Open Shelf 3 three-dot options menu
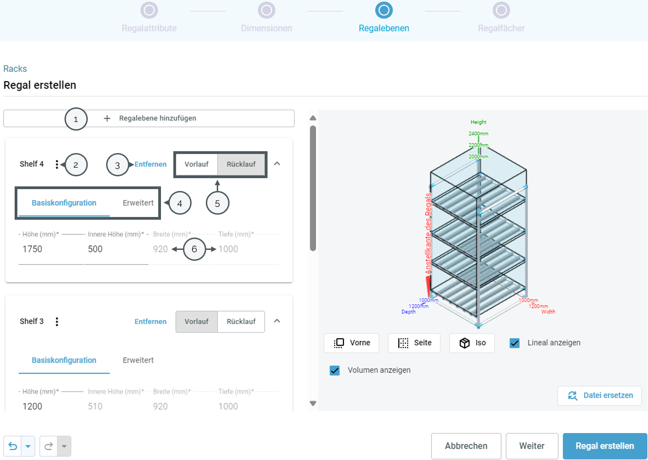648x460 pixels. coord(57,322)
